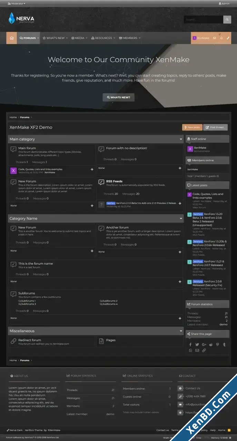Open the Admin link in top bar
The image size is (237, 441).
tap(224, 3)
